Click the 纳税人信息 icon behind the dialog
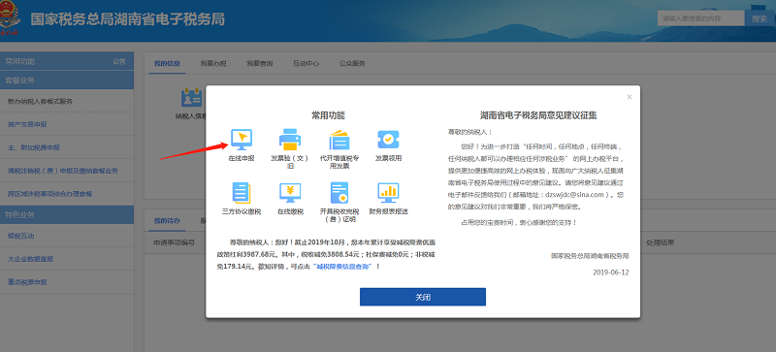776x352 pixels. pyautogui.click(x=191, y=98)
